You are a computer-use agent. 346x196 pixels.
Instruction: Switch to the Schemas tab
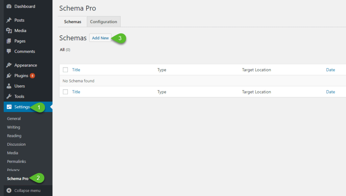(73, 22)
